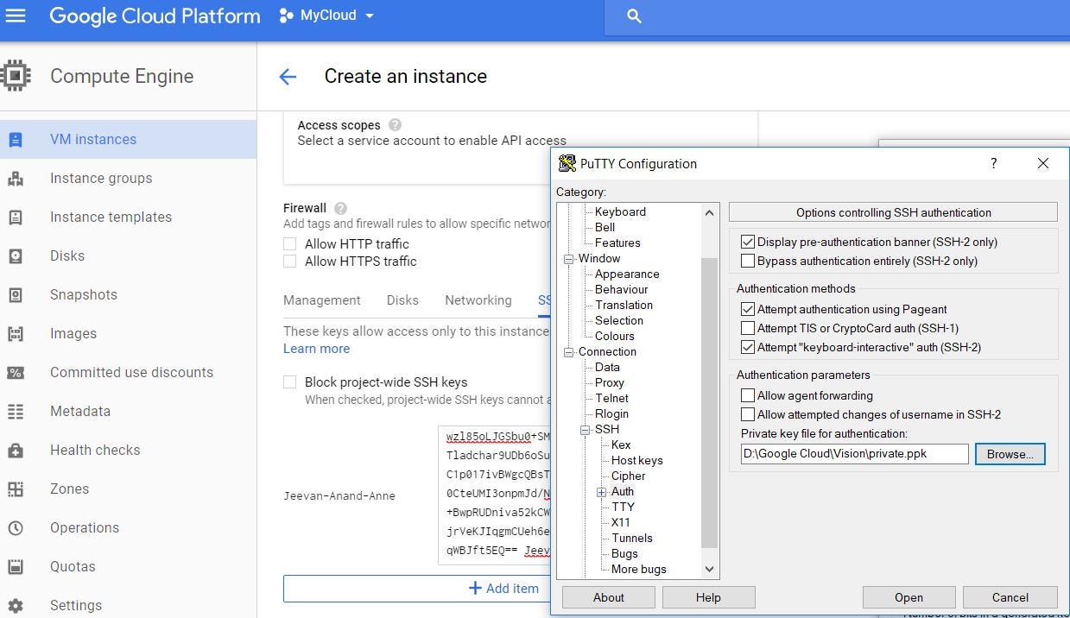Screen dimensions: 1070x618
Task: Switch to the Management tab
Action: pyautogui.click(x=322, y=300)
